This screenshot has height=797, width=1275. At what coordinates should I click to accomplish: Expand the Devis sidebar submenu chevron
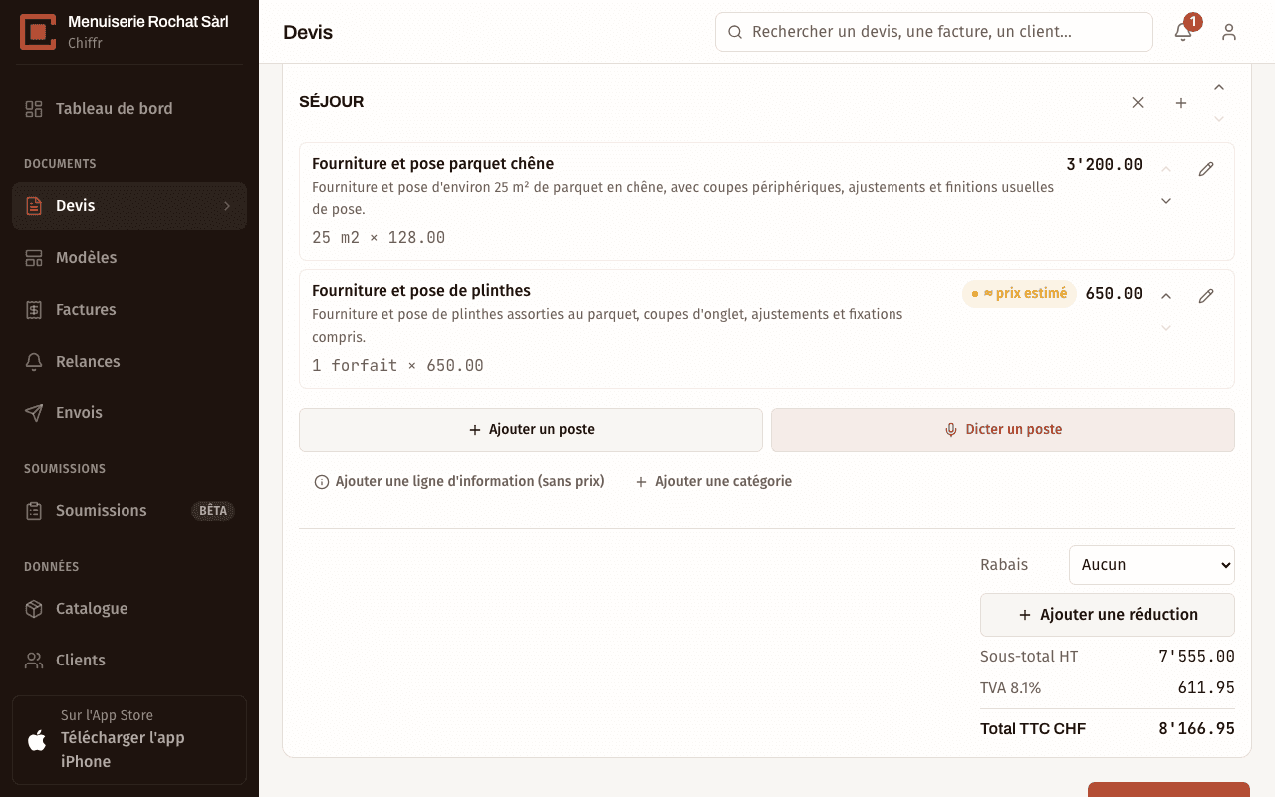(x=227, y=206)
